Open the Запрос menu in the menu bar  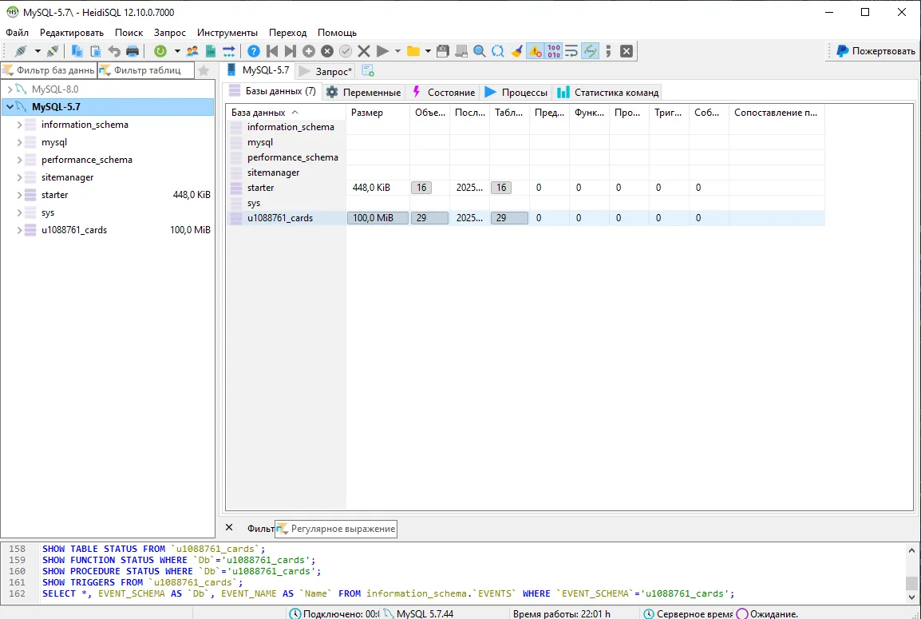coord(170,33)
